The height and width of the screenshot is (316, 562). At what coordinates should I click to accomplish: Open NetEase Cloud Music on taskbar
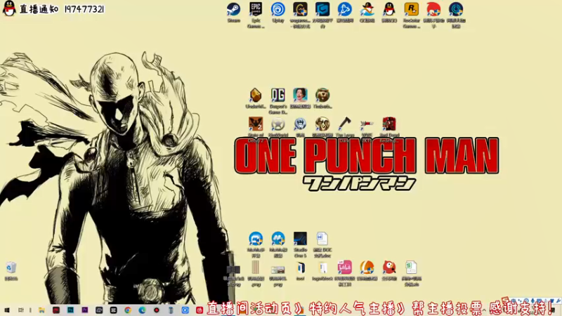pyautogui.click(x=200, y=310)
